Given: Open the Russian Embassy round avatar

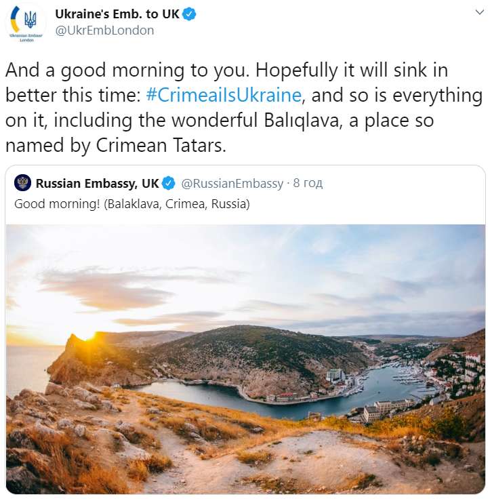Looking at the screenshot, I should tap(22, 183).
